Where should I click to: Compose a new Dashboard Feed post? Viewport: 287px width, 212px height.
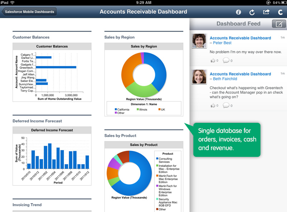[x=279, y=24]
